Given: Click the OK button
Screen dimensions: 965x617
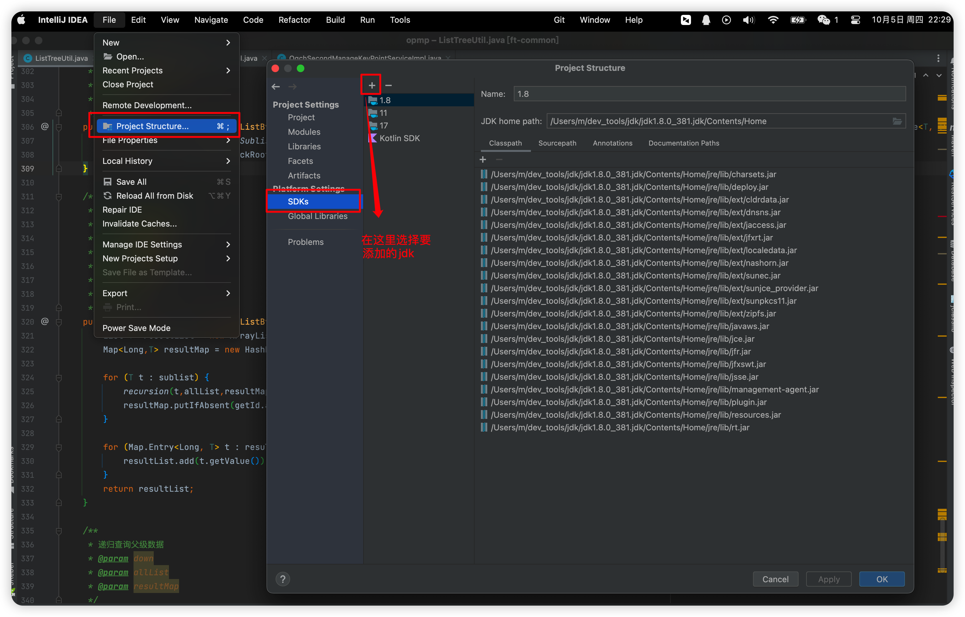Looking at the screenshot, I should pos(882,579).
